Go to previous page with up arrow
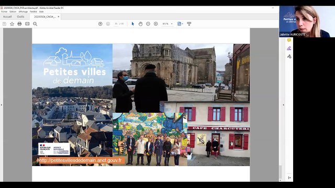Image resolution: width=335 pixels, height=188 pixels. tap(100, 24)
